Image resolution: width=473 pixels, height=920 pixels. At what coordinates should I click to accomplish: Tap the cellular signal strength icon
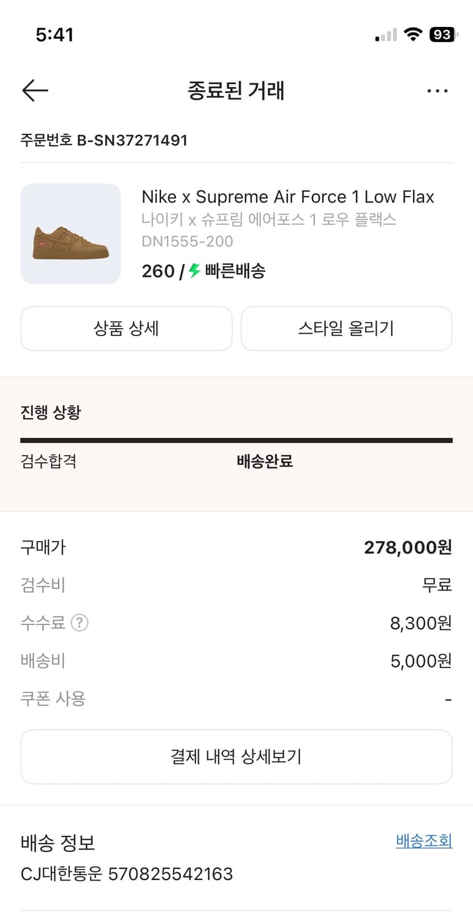coord(386,36)
